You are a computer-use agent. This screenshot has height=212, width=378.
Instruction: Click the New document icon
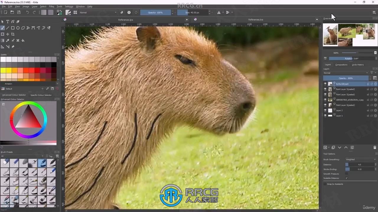coord(5,12)
